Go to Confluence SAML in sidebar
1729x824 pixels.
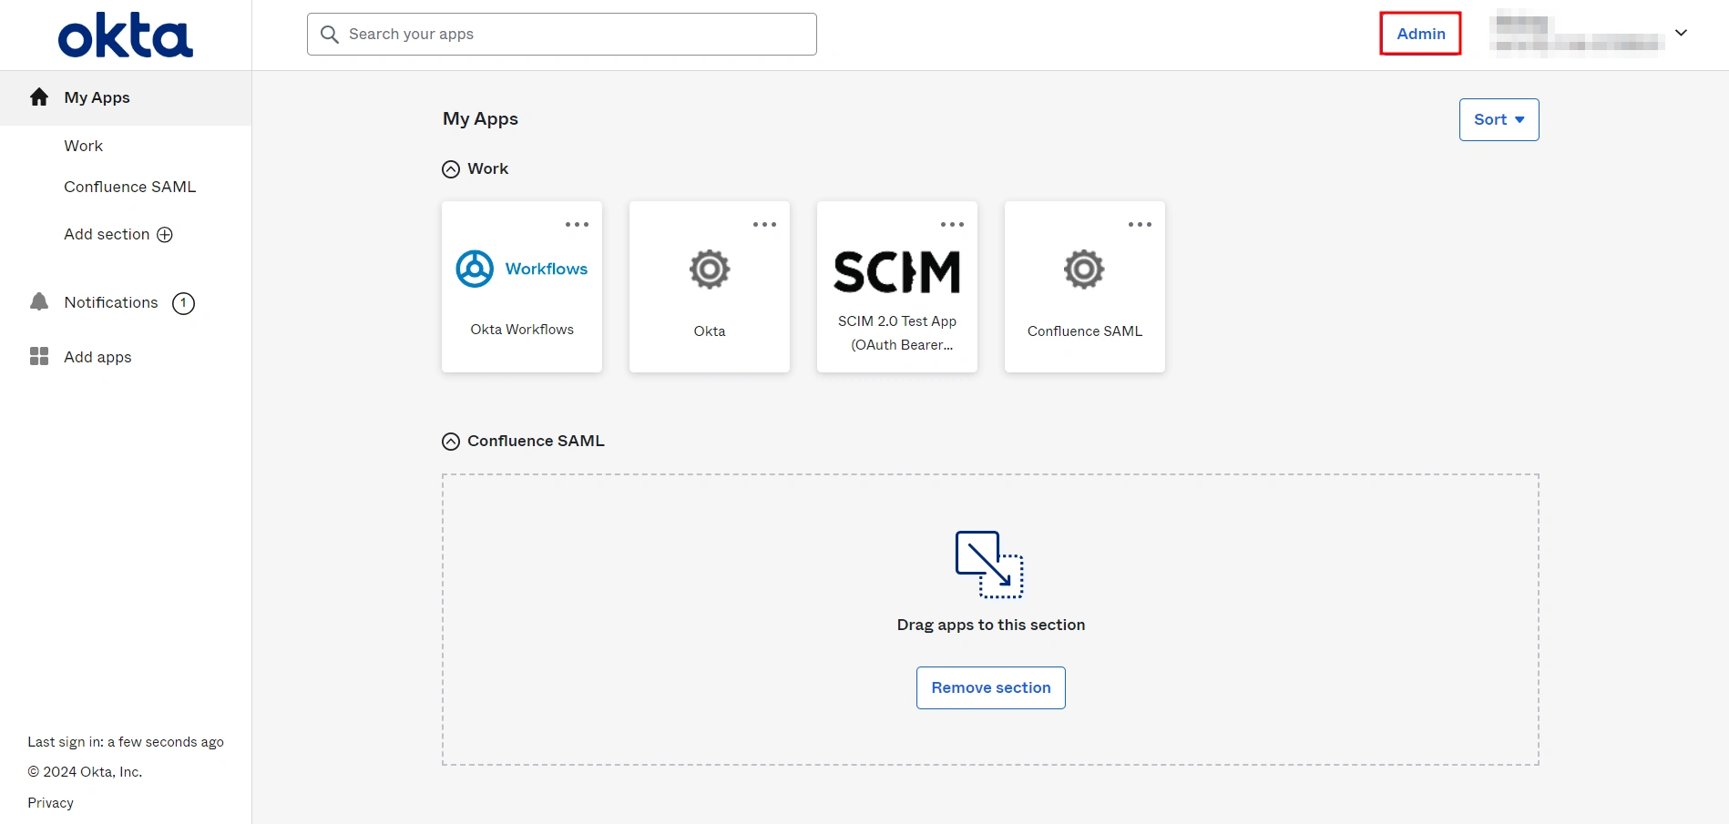tap(130, 187)
